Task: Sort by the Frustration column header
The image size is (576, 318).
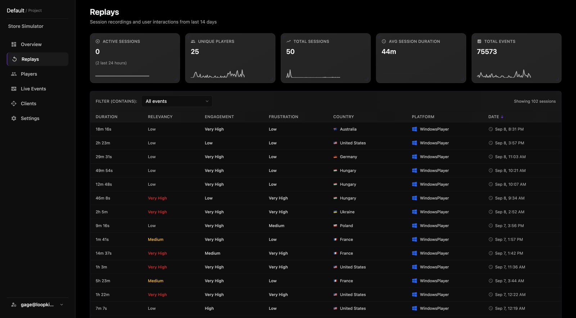Action: (x=283, y=117)
